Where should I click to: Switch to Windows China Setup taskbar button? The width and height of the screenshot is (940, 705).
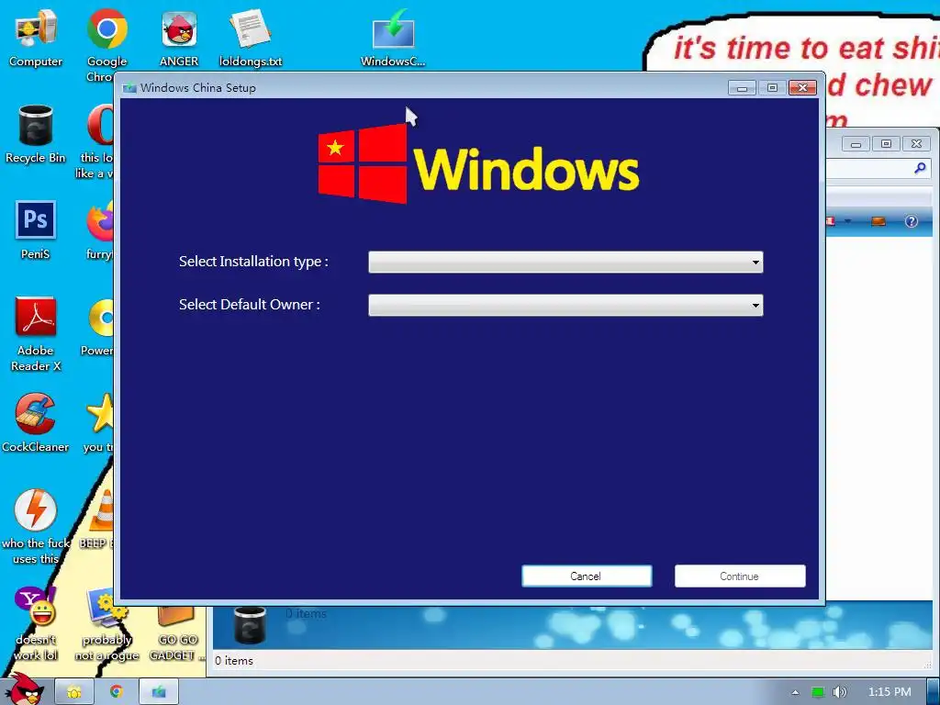[159, 692]
